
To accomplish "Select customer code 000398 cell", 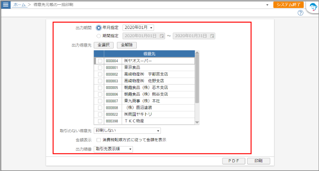I will (x=113, y=121).
